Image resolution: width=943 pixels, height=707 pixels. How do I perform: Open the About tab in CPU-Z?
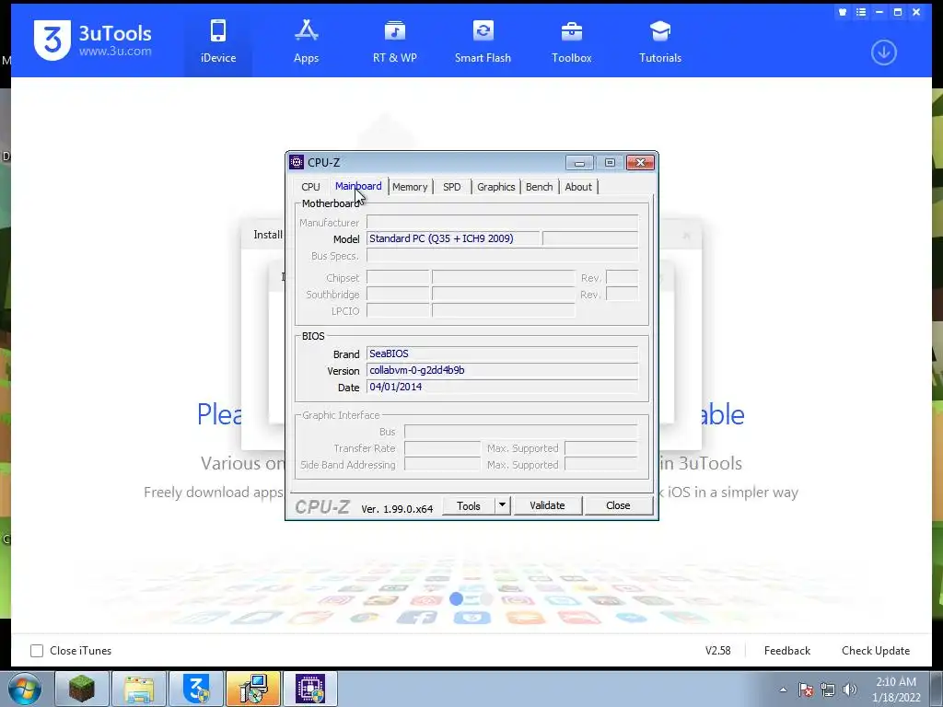coord(578,187)
